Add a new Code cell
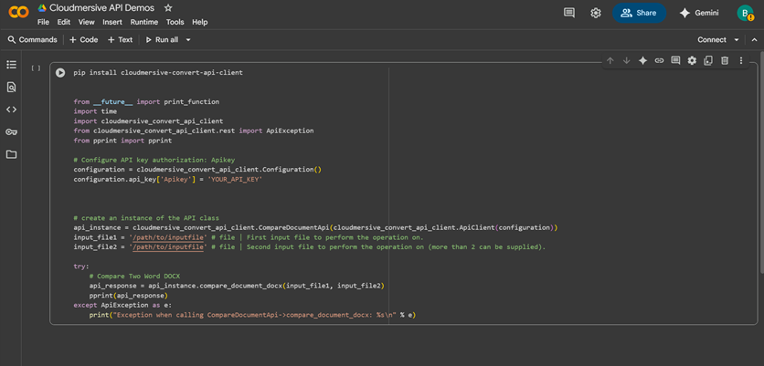The width and height of the screenshot is (764, 366). 84,40
